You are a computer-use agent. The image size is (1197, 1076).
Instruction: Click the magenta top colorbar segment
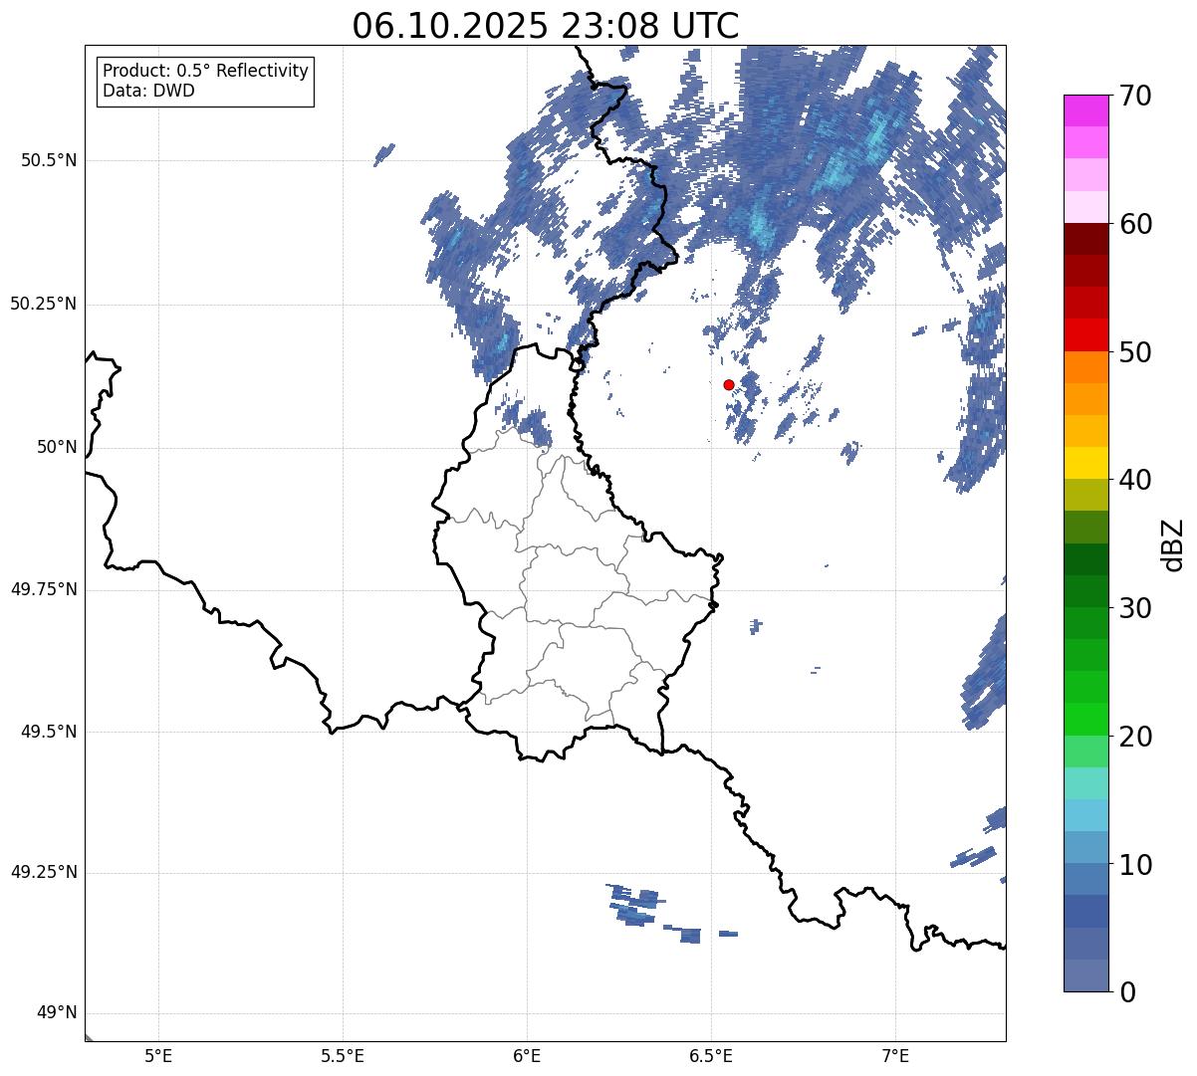(x=1085, y=110)
